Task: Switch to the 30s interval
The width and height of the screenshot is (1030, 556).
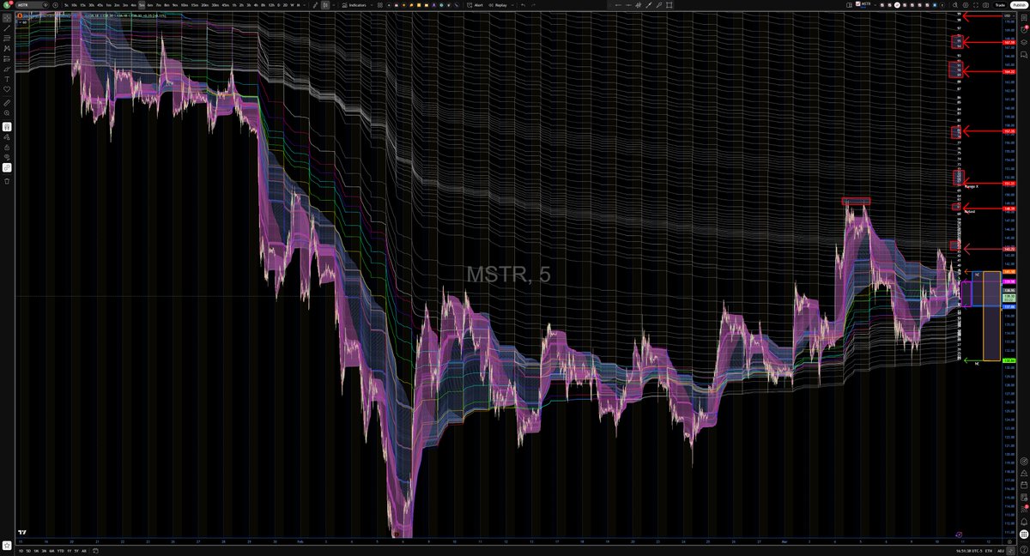Action: point(91,5)
